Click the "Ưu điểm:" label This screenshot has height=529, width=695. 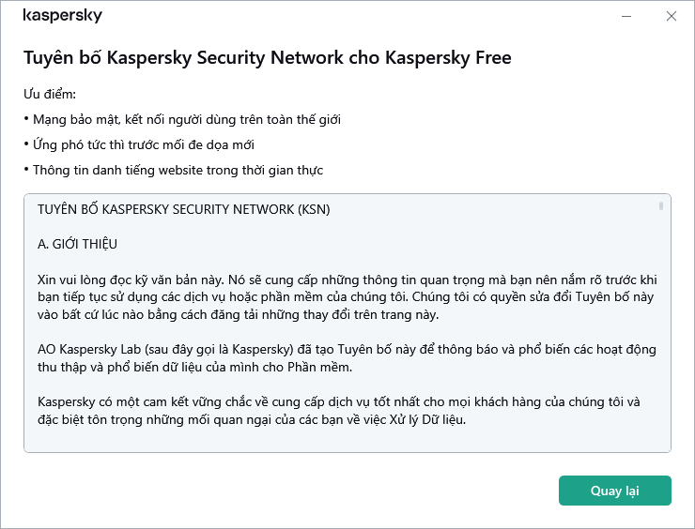coord(50,95)
